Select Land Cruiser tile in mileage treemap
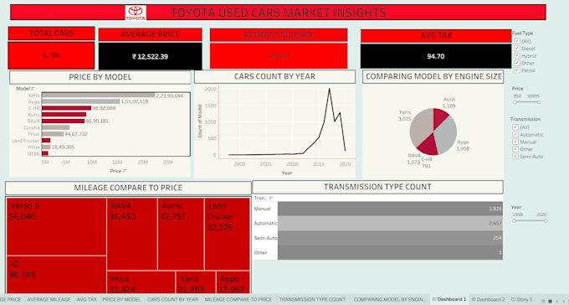Image resolution: width=569 pixels, height=305 pixels. click(227, 234)
